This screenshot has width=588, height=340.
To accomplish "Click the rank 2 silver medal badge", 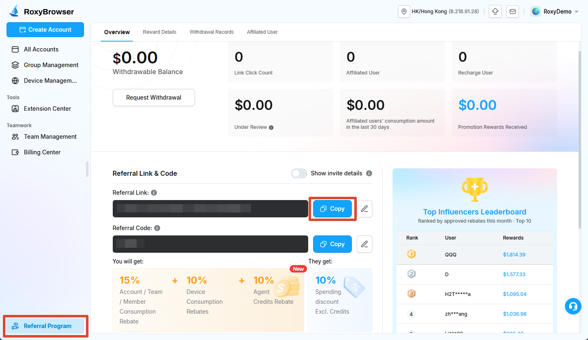I will (x=411, y=274).
